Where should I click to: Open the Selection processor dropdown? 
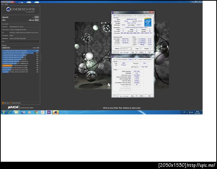(126, 49)
